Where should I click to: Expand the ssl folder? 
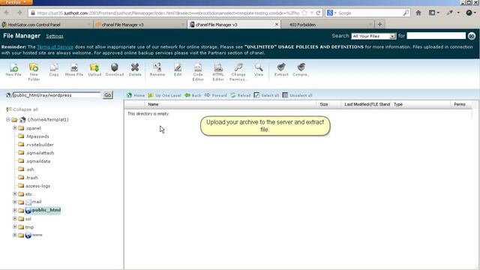tap(15, 218)
